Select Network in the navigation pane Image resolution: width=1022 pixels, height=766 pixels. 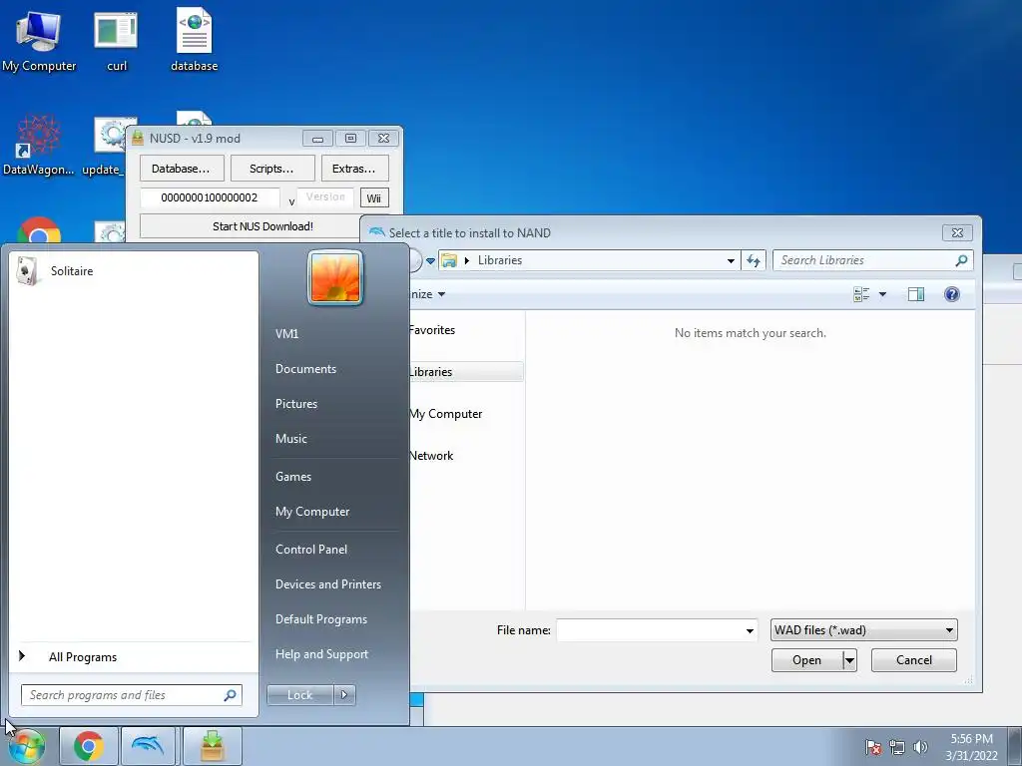[x=431, y=456]
